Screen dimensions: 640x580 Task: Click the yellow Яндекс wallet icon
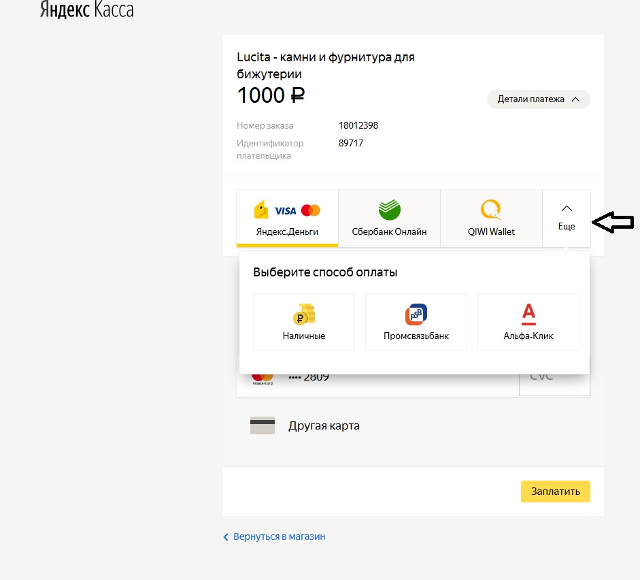(261, 210)
